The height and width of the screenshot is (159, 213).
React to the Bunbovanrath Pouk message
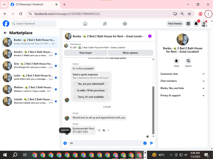coord(99,130)
